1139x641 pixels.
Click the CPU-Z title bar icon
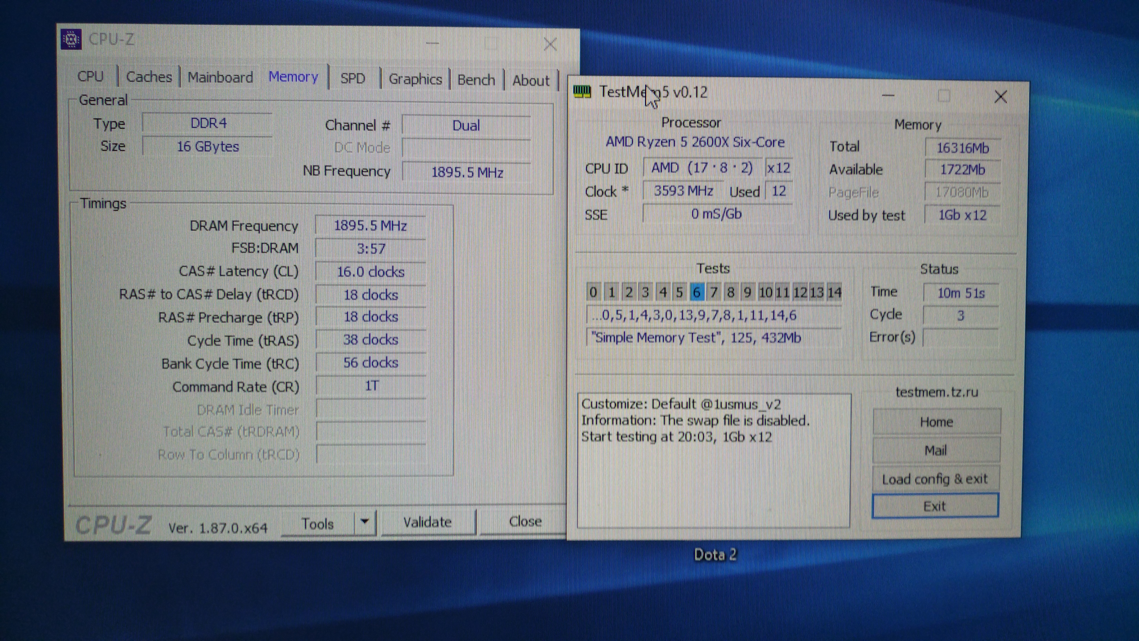(x=71, y=39)
